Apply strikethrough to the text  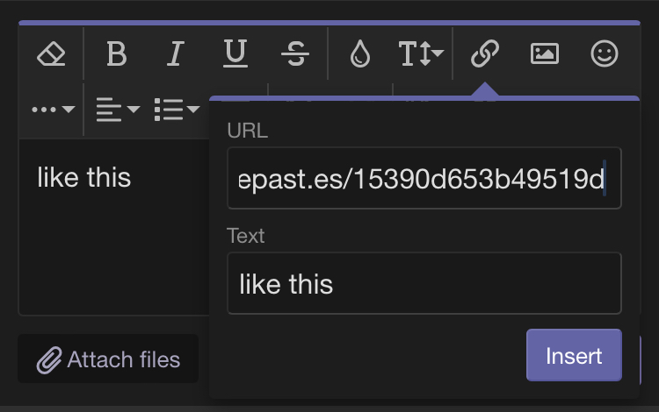tap(295, 53)
